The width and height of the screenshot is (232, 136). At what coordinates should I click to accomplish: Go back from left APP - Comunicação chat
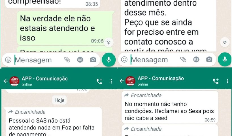coord(6,81)
